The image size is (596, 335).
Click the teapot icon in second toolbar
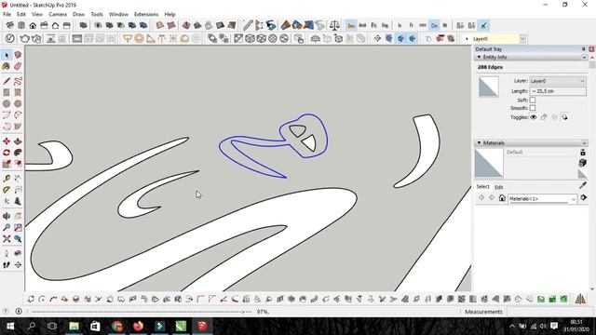pos(25,38)
